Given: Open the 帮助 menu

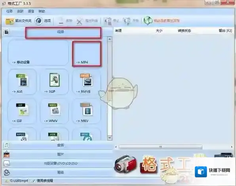Looking at the screenshot, I should [42, 12].
